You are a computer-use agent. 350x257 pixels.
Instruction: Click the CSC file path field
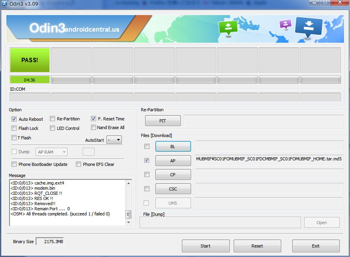[269, 189]
